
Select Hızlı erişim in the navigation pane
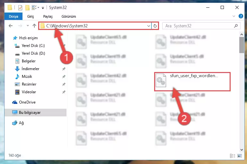click(x=28, y=38)
